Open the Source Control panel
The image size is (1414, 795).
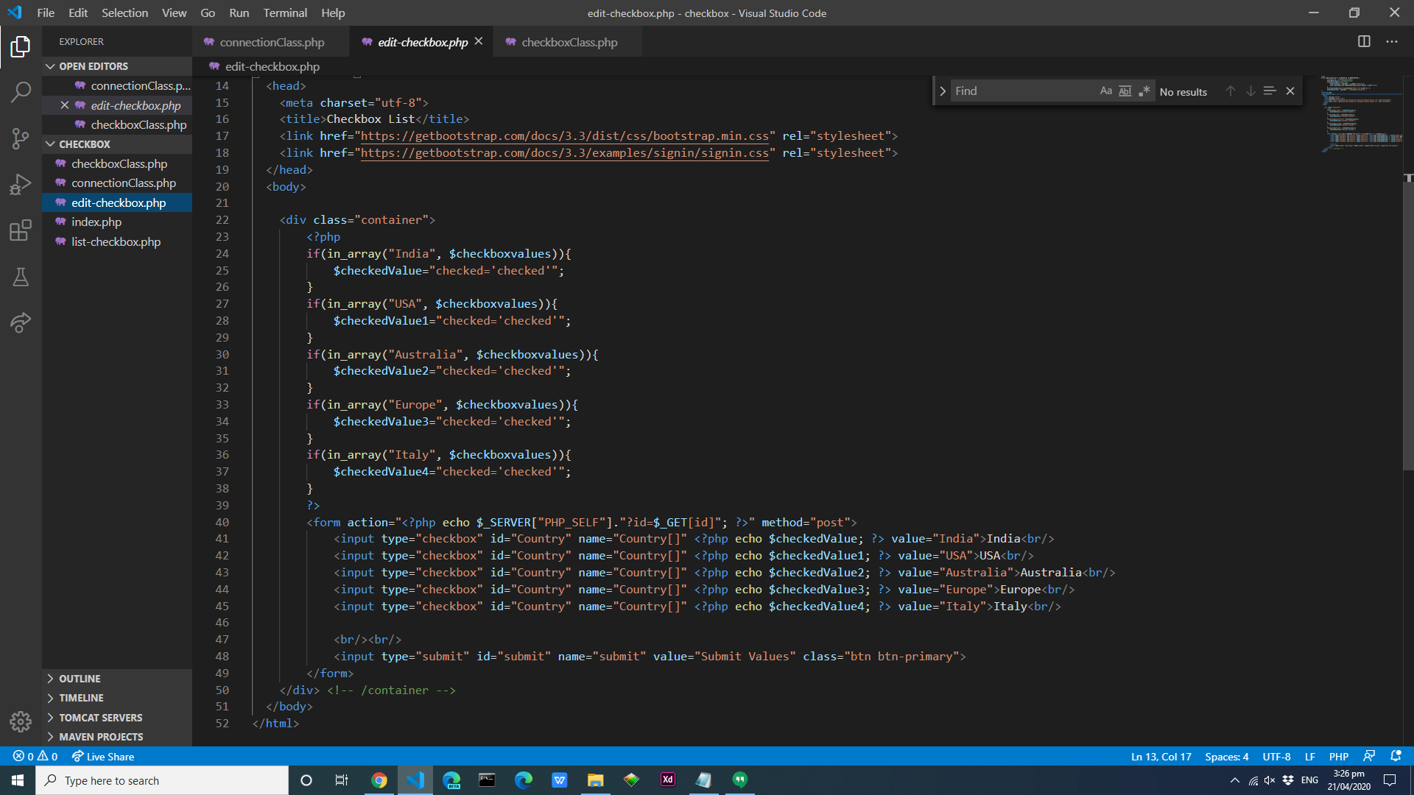20,138
